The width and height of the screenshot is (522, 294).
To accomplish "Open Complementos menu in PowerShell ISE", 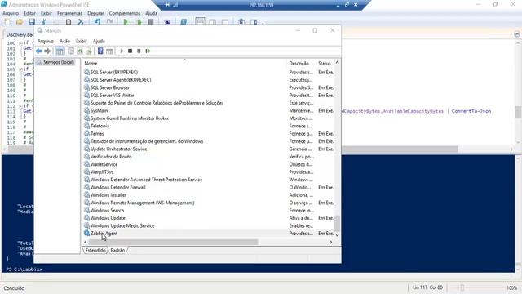I will pos(125,13).
